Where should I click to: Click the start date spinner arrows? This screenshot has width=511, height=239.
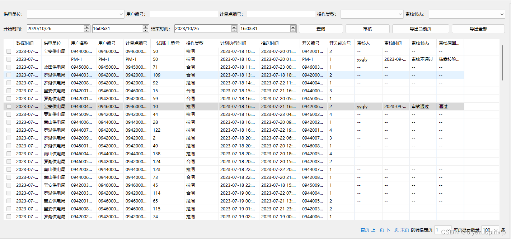(87, 29)
